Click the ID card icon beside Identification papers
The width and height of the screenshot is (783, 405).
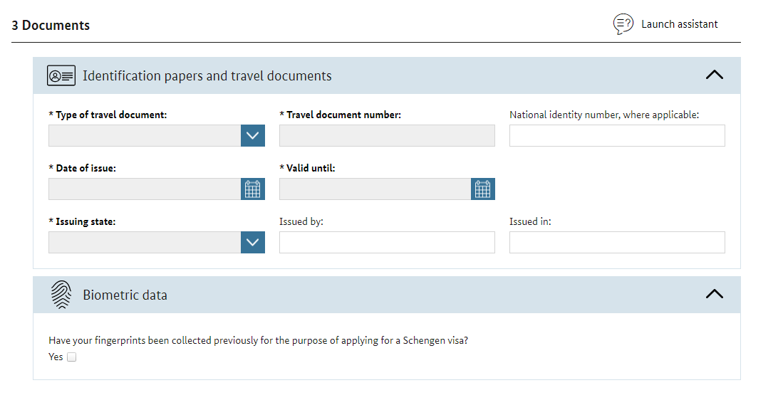(x=61, y=76)
